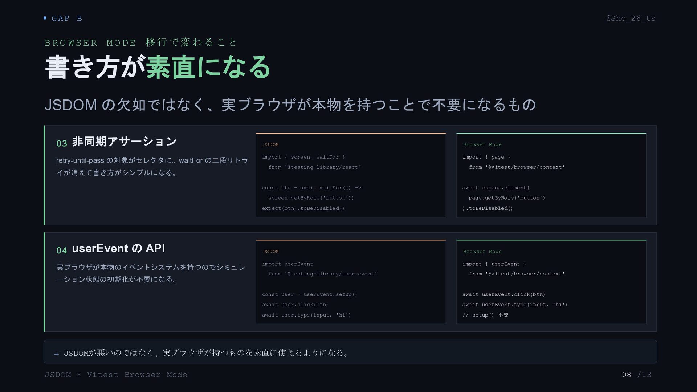697x392 pixels.
Task: Click Browser Mode label above expect.element code
Action: 482,144
